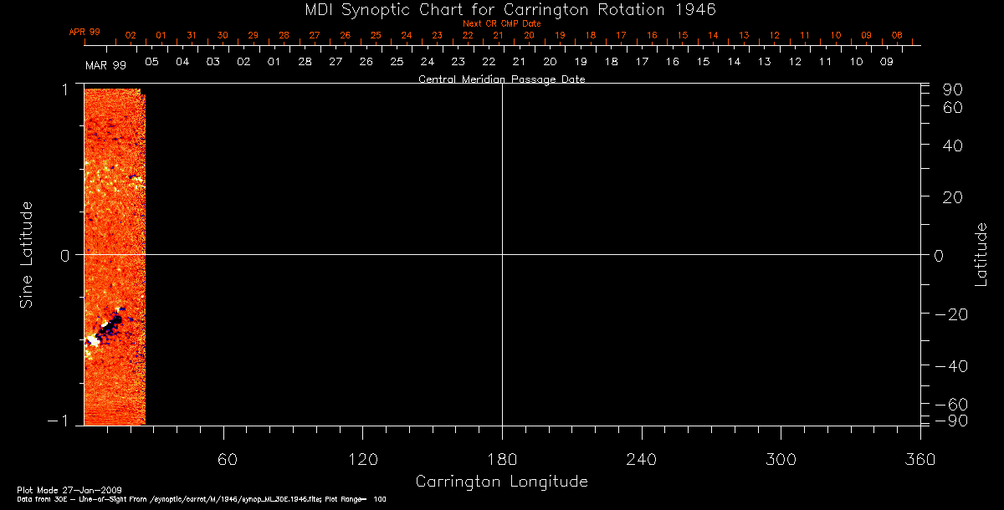Click the 360 longitude tick label
The width and height of the screenshot is (1004, 510).
(919, 460)
